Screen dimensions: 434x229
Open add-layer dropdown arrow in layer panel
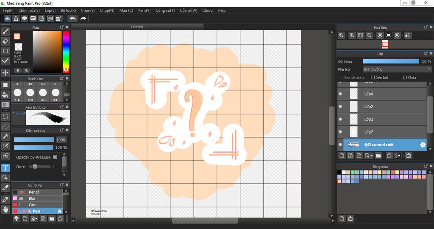pyautogui.click(x=369, y=155)
